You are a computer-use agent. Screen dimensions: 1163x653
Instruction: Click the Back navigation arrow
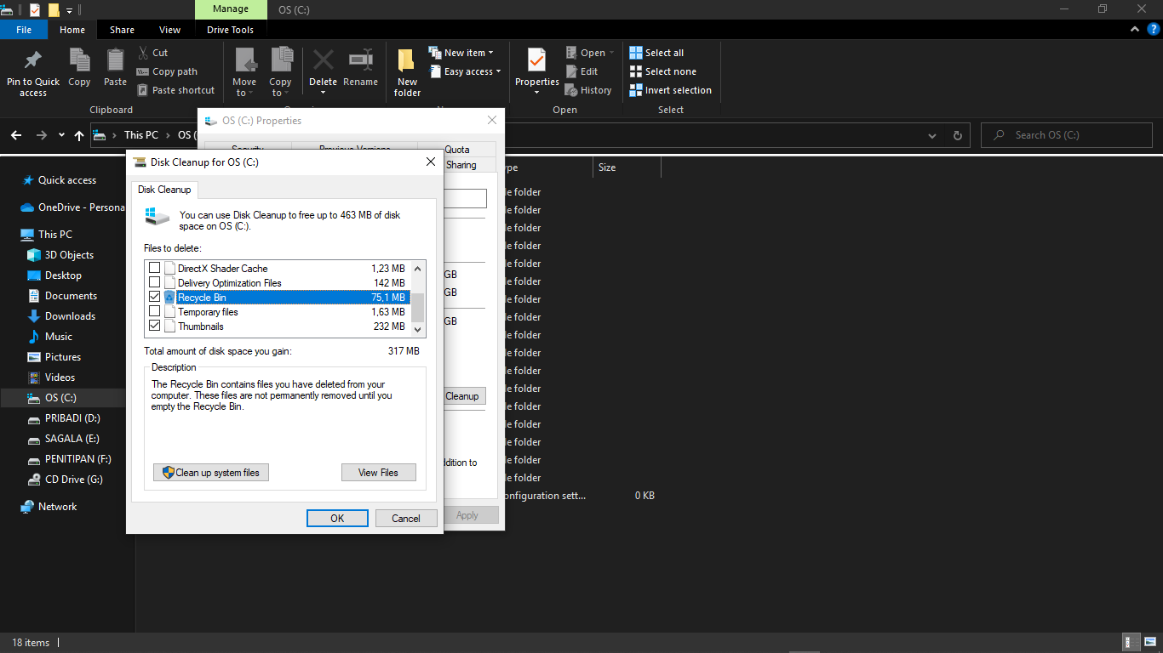[x=15, y=135]
